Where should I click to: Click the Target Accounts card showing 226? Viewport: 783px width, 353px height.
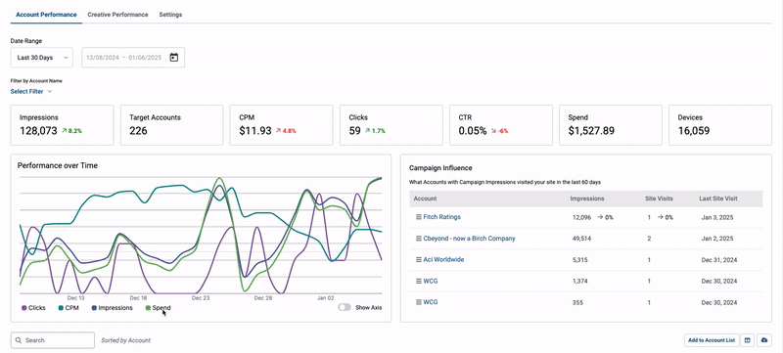172,125
